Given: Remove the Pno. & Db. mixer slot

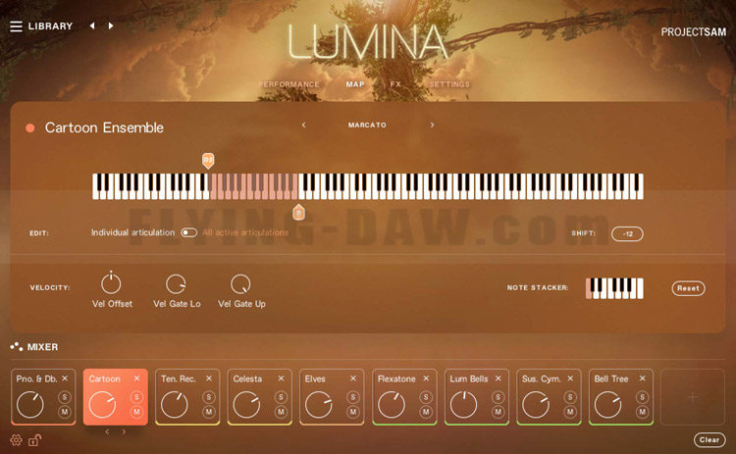Looking at the screenshot, I should tap(65, 378).
